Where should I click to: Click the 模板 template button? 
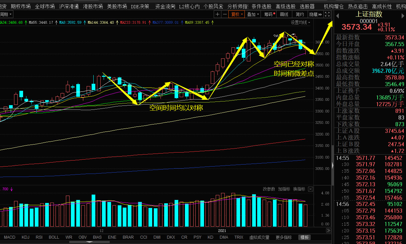[305, 237]
